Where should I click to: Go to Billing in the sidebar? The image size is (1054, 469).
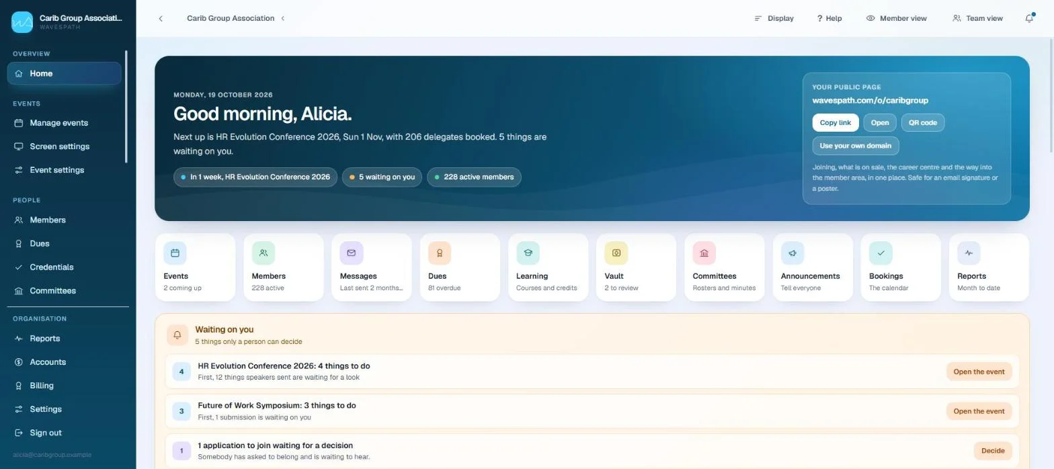(x=65, y=386)
